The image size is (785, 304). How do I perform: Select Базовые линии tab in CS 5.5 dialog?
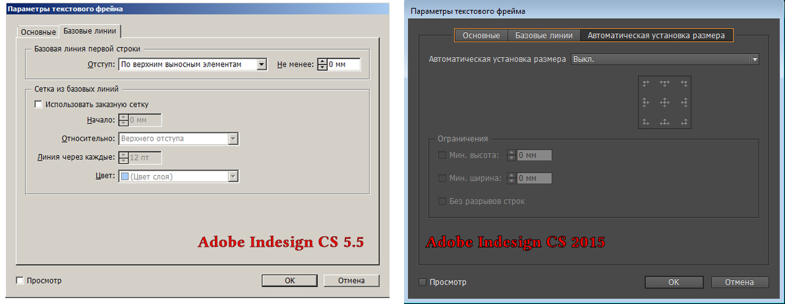coord(90,31)
